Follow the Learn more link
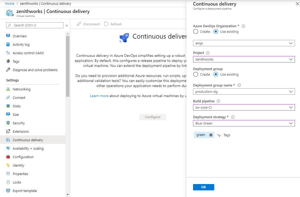This screenshot has height=197, width=300. (x=99, y=96)
